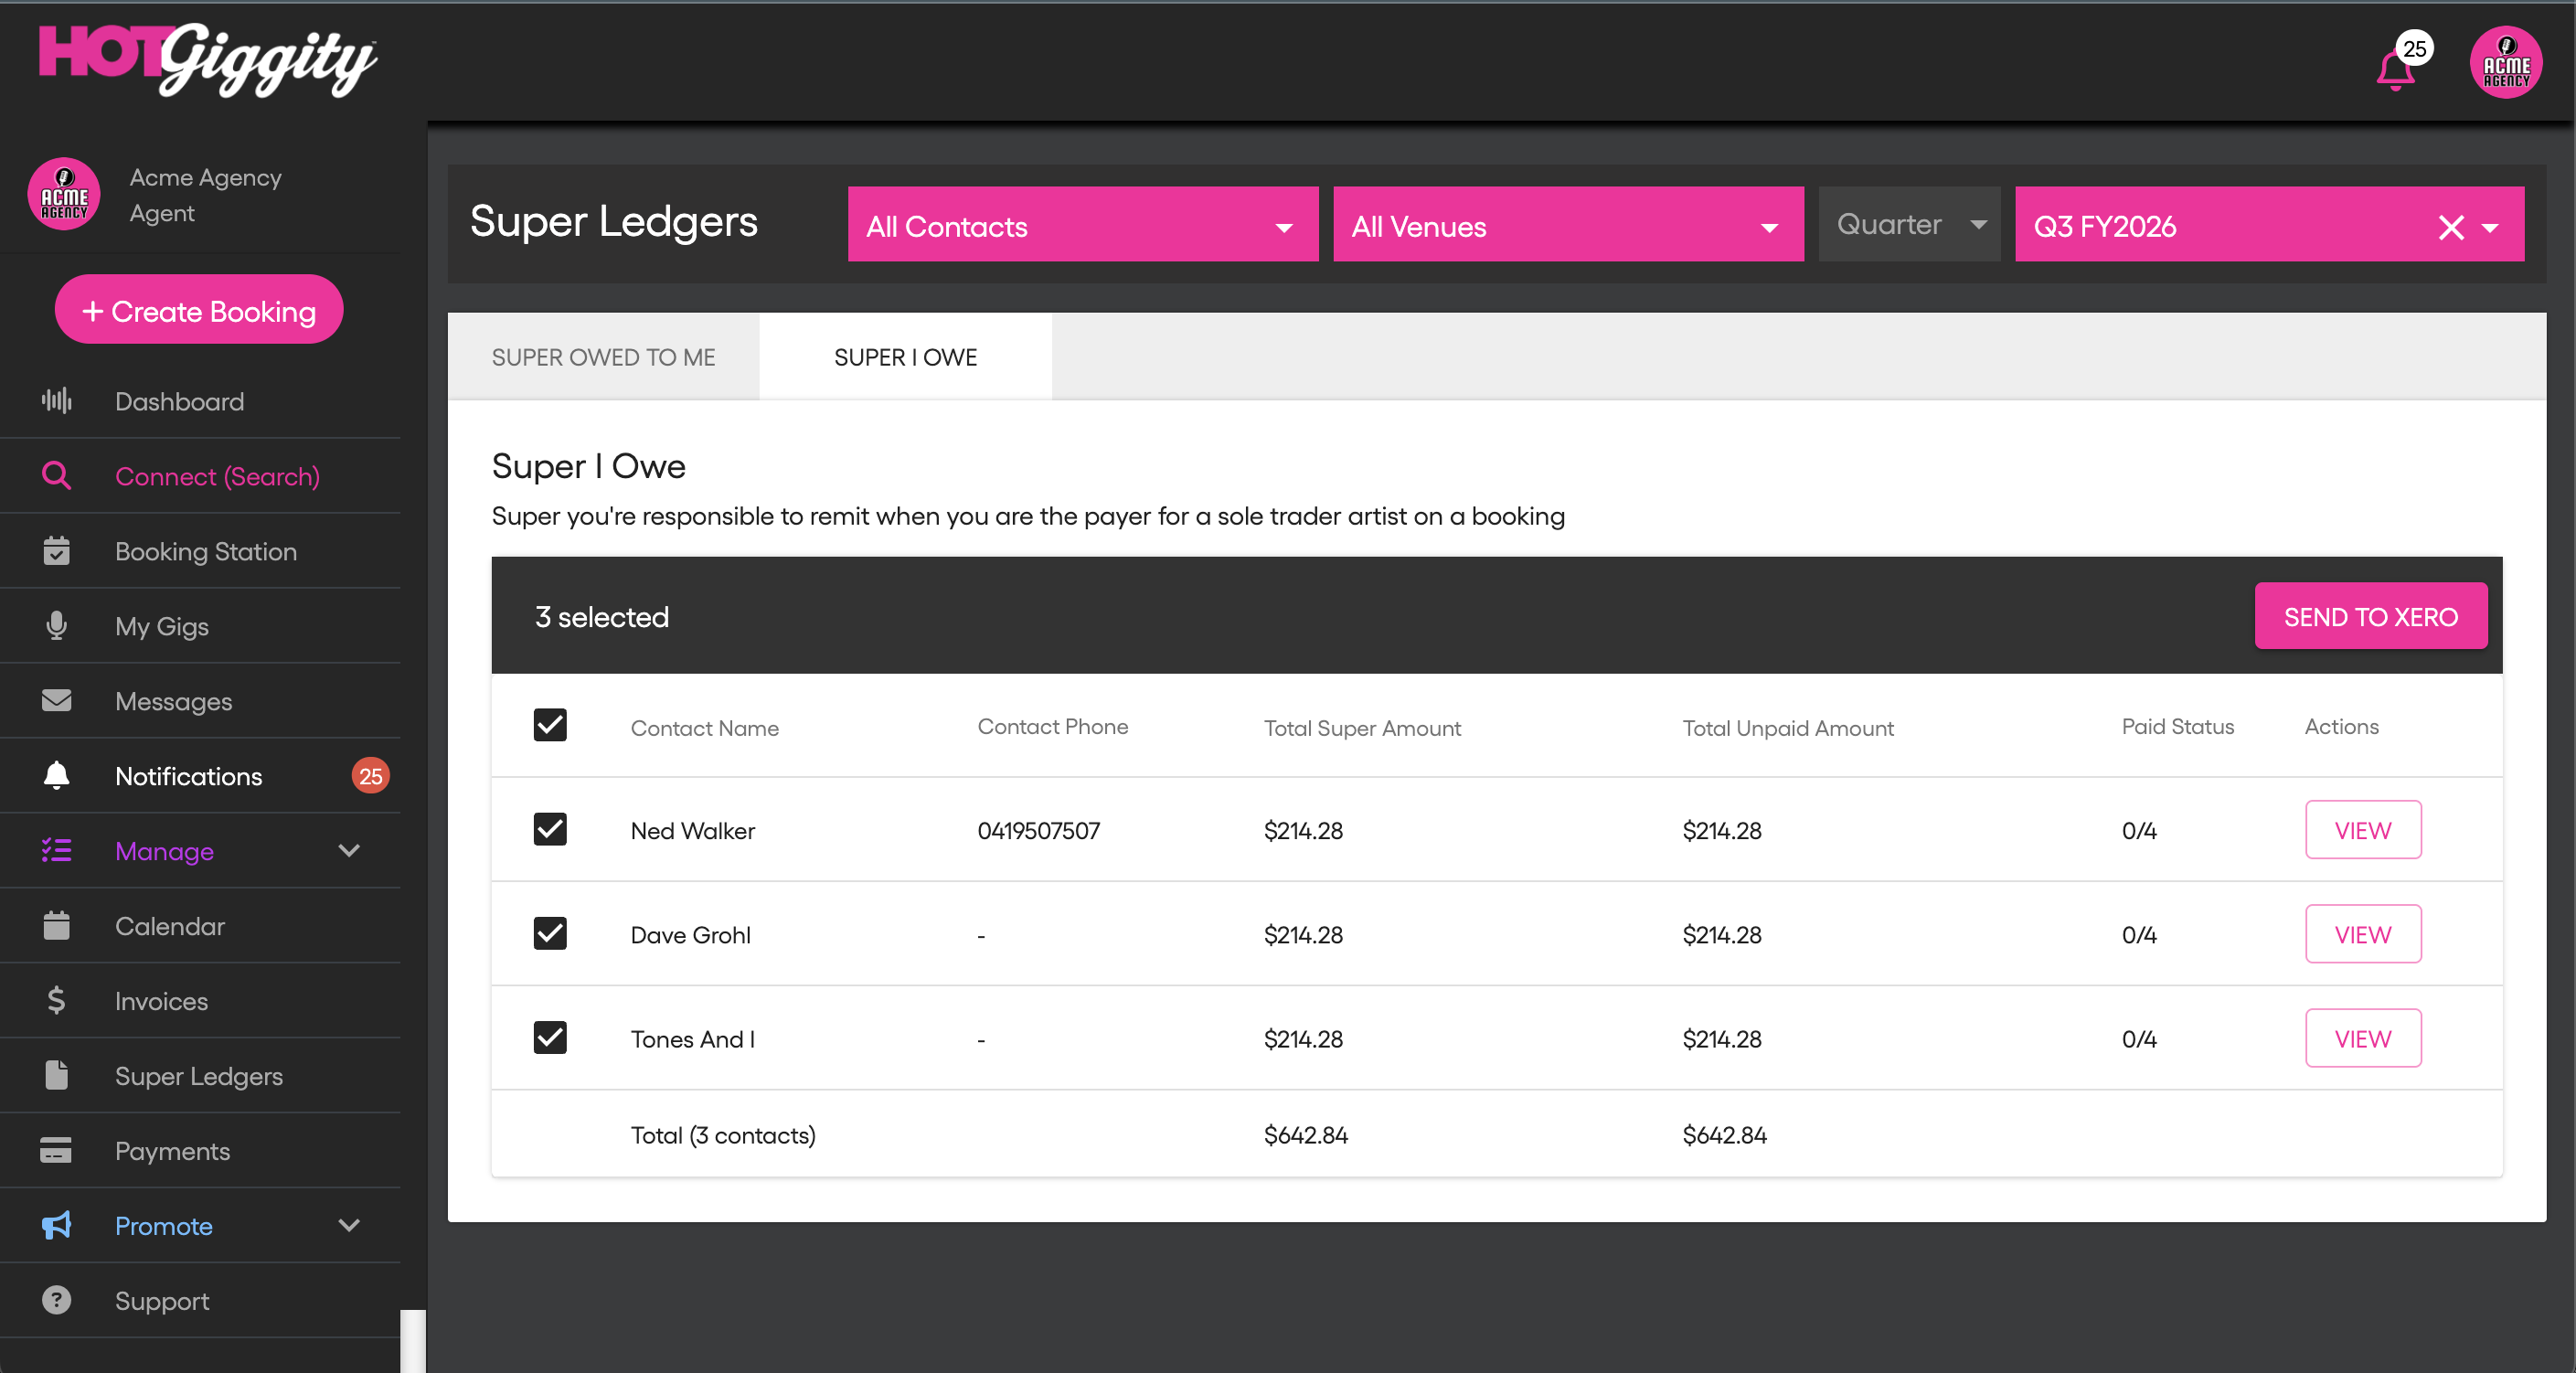2576x1373 pixels.
Task: Click the Send to Xero button
Action: tap(2369, 617)
